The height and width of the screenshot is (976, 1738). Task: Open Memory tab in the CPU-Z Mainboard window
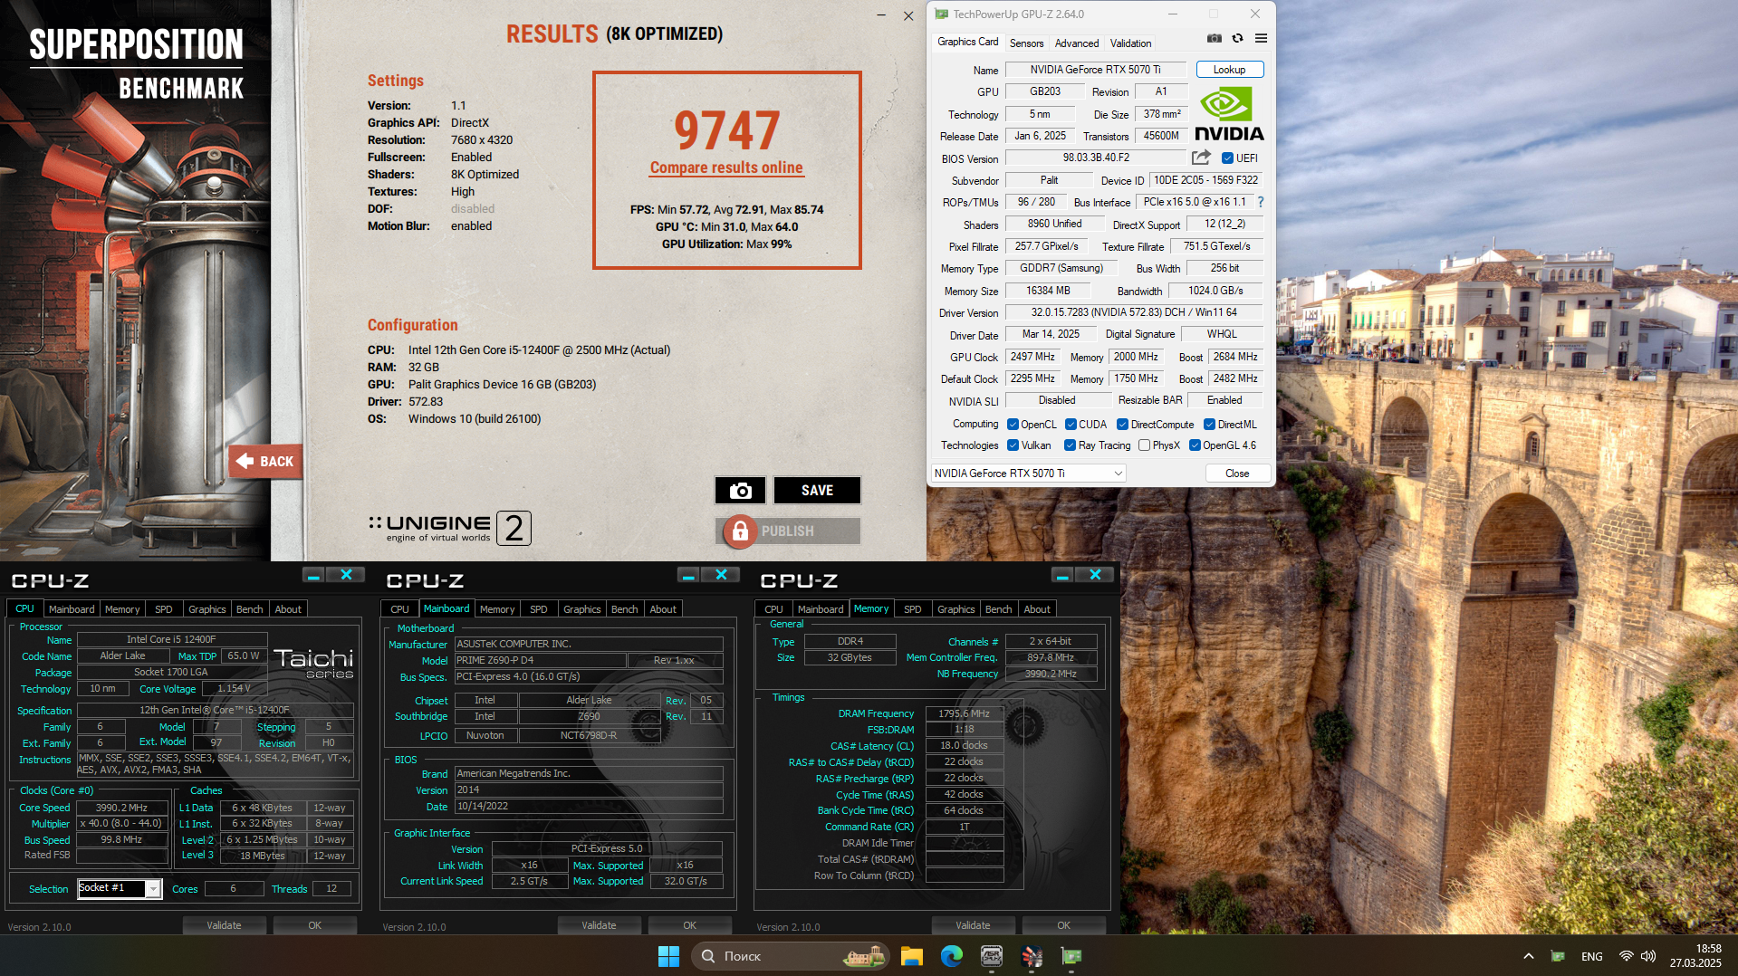[497, 609]
